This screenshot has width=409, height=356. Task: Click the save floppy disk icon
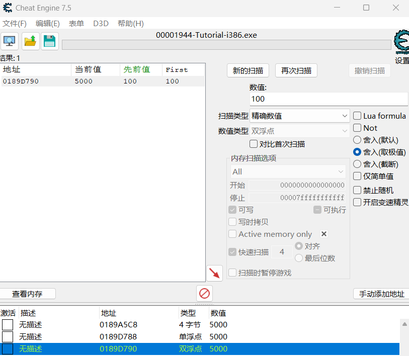(49, 41)
